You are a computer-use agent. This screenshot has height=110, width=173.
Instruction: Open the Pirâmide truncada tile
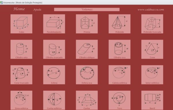[x=152, y=24]
